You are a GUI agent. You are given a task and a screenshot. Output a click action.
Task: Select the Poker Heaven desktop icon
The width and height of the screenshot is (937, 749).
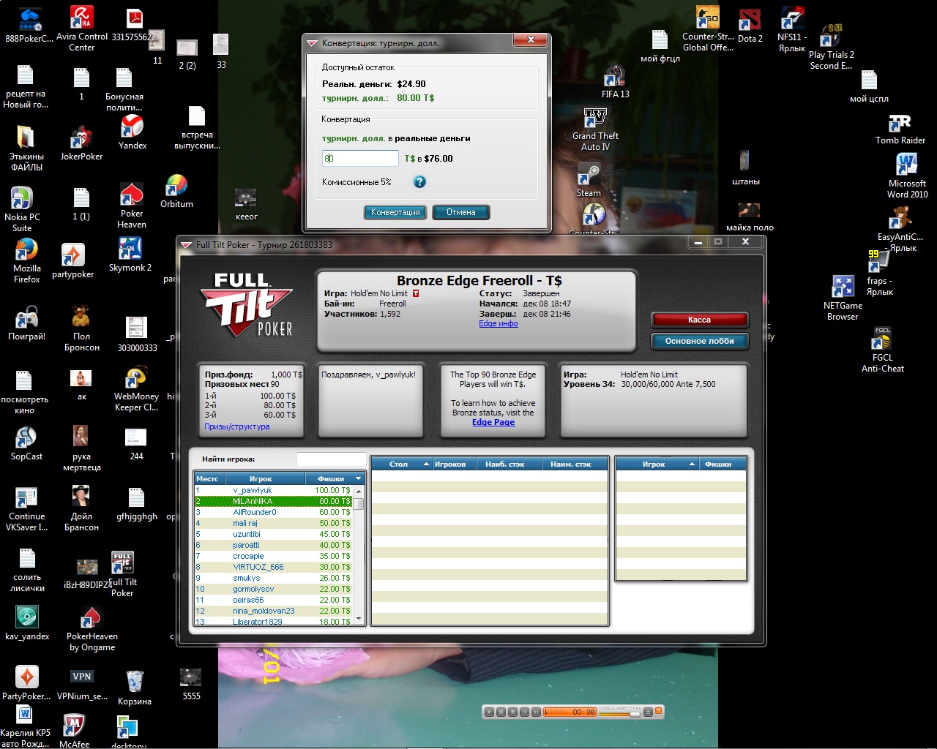pos(132,206)
